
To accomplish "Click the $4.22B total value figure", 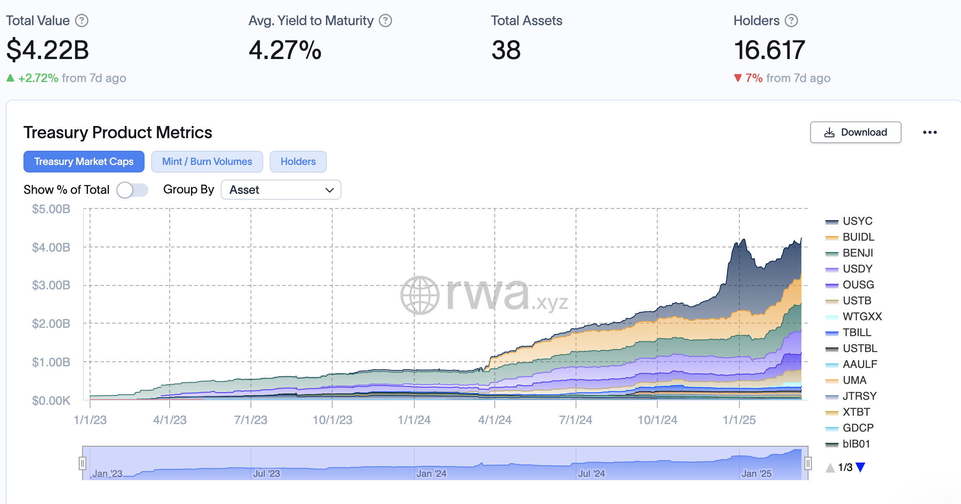I will pyautogui.click(x=48, y=50).
